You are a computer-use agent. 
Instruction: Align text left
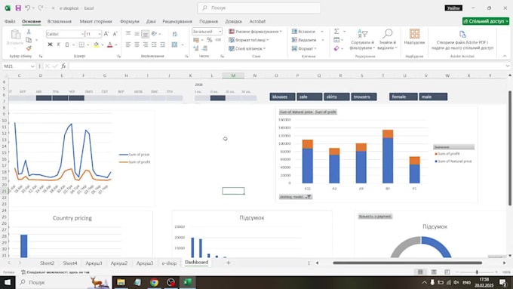(128, 45)
